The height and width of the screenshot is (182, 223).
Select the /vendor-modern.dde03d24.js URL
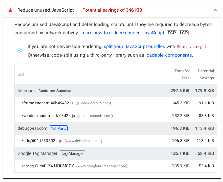tap(48, 116)
